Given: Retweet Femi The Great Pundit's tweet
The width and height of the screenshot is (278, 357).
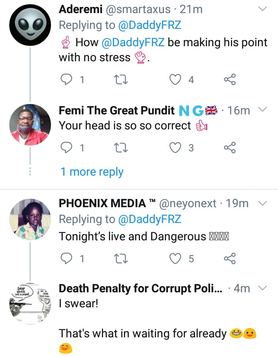Looking at the screenshot, I should [x=122, y=148].
